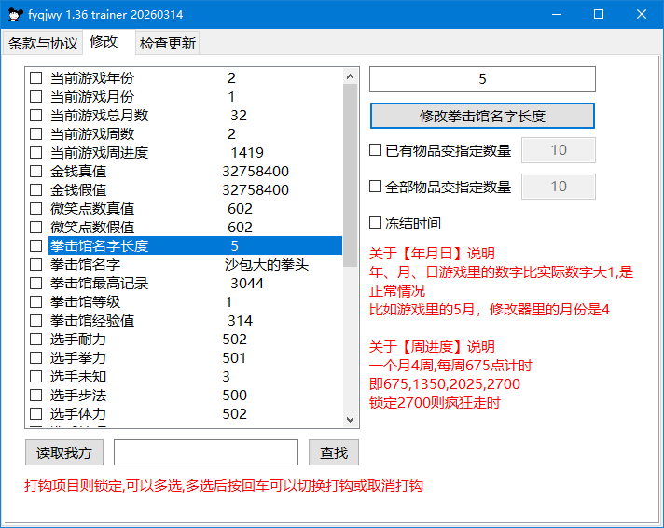This screenshot has width=664, height=528.
Task: Click the app icon in title bar
Action: pos(15,14)
